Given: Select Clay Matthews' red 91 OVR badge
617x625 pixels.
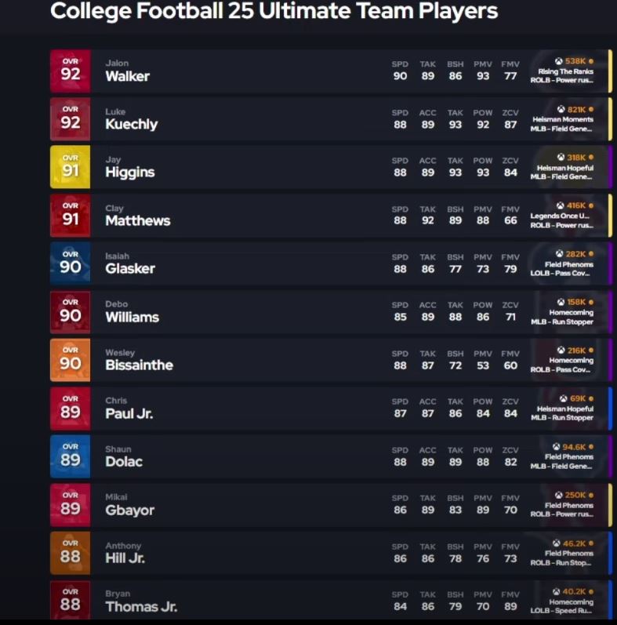Looking at the screenshot, I should 70,216.
